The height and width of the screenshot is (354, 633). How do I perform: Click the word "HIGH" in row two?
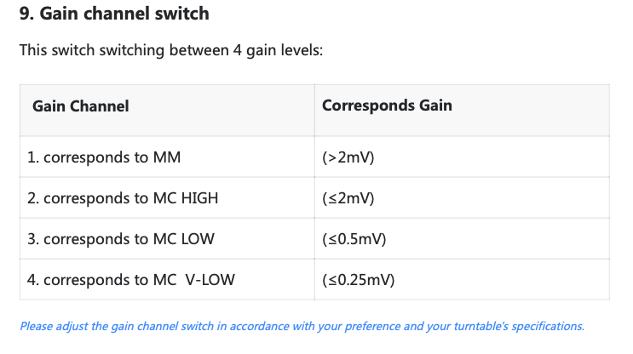point(200,198)
